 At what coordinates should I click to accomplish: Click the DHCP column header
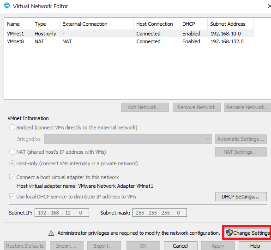[x=193, y=24]
